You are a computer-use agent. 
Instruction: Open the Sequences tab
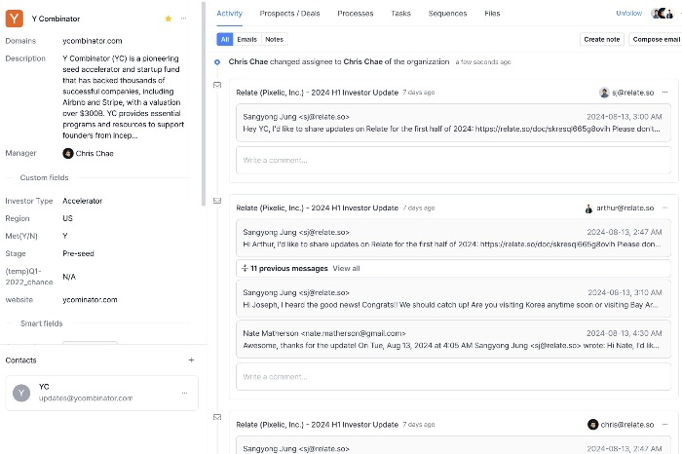[447, 14]
